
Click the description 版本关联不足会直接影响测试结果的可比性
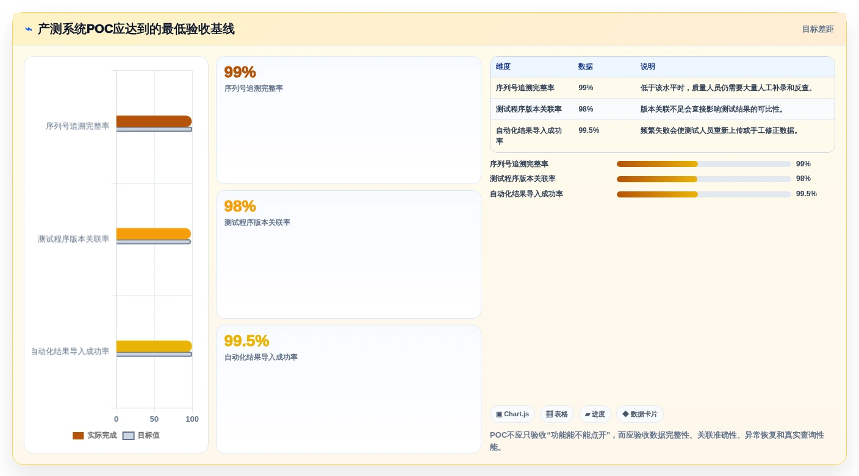713,109
